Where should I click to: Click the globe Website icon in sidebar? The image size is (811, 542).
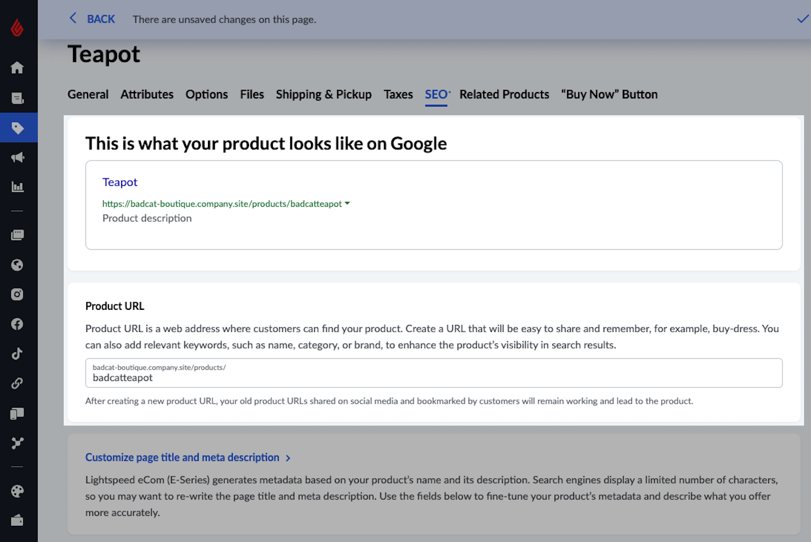click(x=17, y=265)
